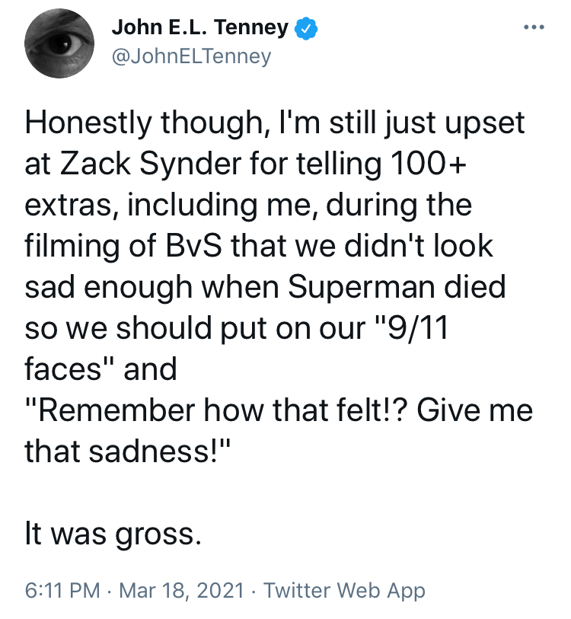Viewport: 571px width, 619px height.
Task: Open the 6:11 PM timestamp link
Action: click(62, 591)
